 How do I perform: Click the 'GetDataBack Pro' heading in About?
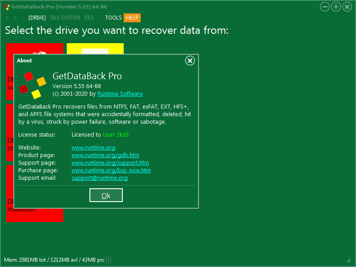[87, 76]
